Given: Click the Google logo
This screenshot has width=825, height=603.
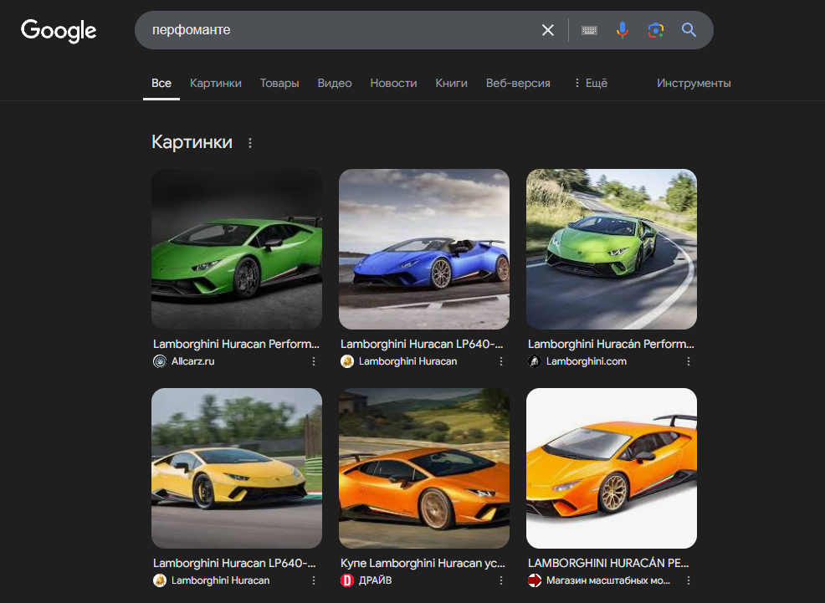Looking at the screenshot, I should point(59,31).
